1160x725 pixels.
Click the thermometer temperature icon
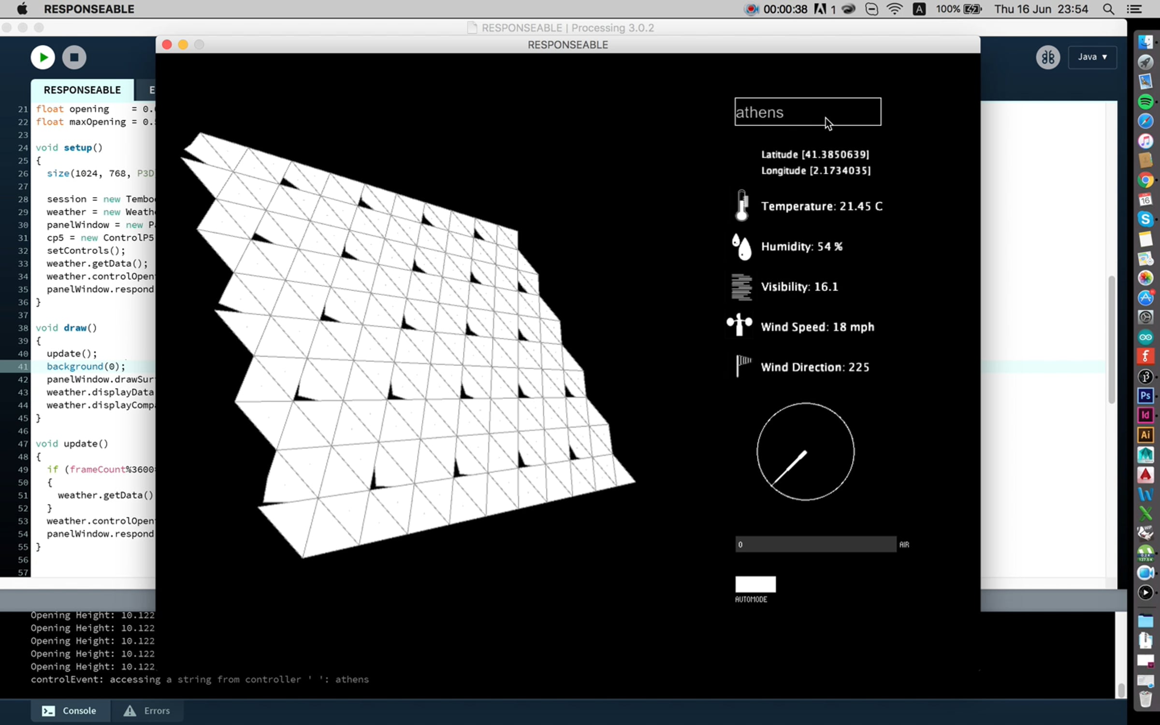pos(742,206)
